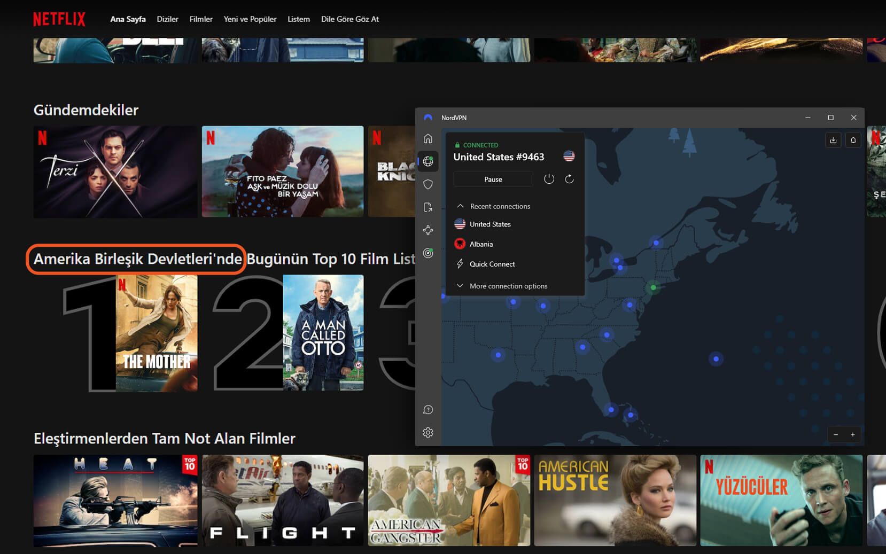886x554 pixels.
Task: Click the CONNECTED status label
Action: click(x=480, y=145)
